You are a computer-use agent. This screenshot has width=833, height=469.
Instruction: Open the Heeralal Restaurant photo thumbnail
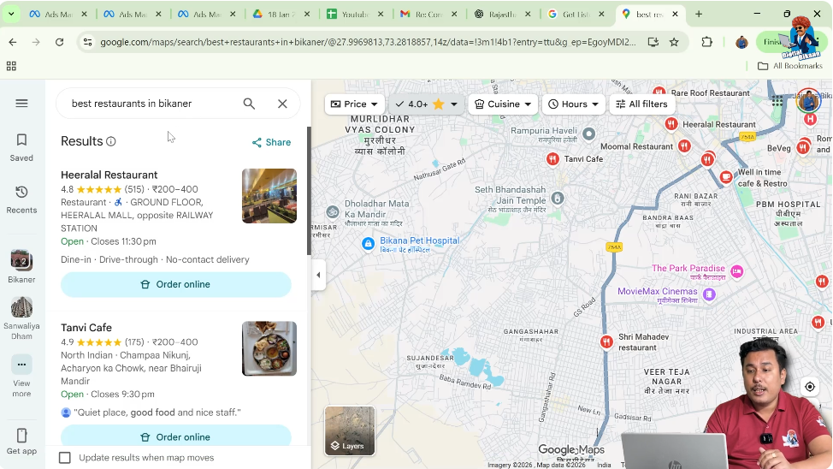click(269, 196)
